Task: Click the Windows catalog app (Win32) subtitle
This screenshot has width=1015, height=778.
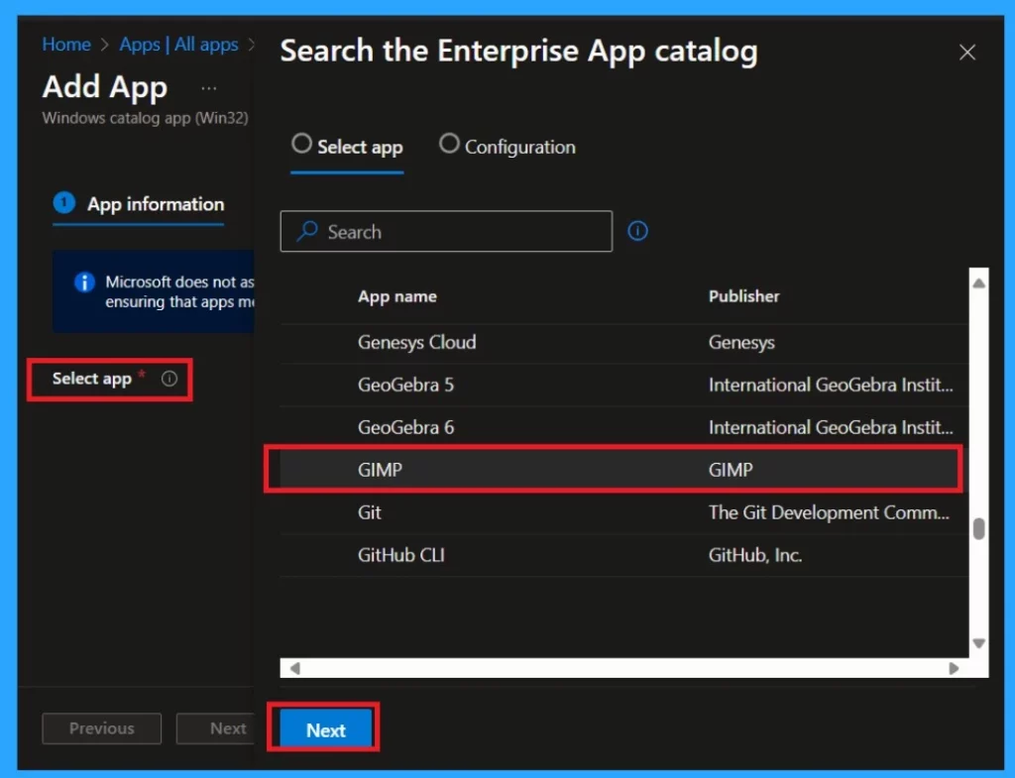Action: click(x=145, y=119)
